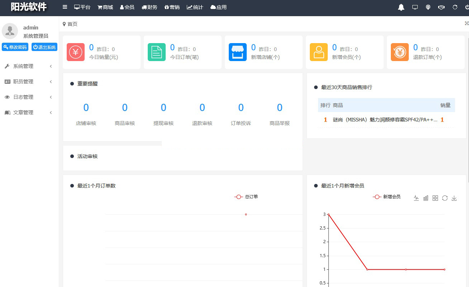The width and height of the screenshot is (469, 287).
Task: Switch member chart to line chart view
Action: coord(416,198)
